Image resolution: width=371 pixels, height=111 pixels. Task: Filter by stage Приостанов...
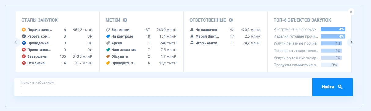point(39,50)
